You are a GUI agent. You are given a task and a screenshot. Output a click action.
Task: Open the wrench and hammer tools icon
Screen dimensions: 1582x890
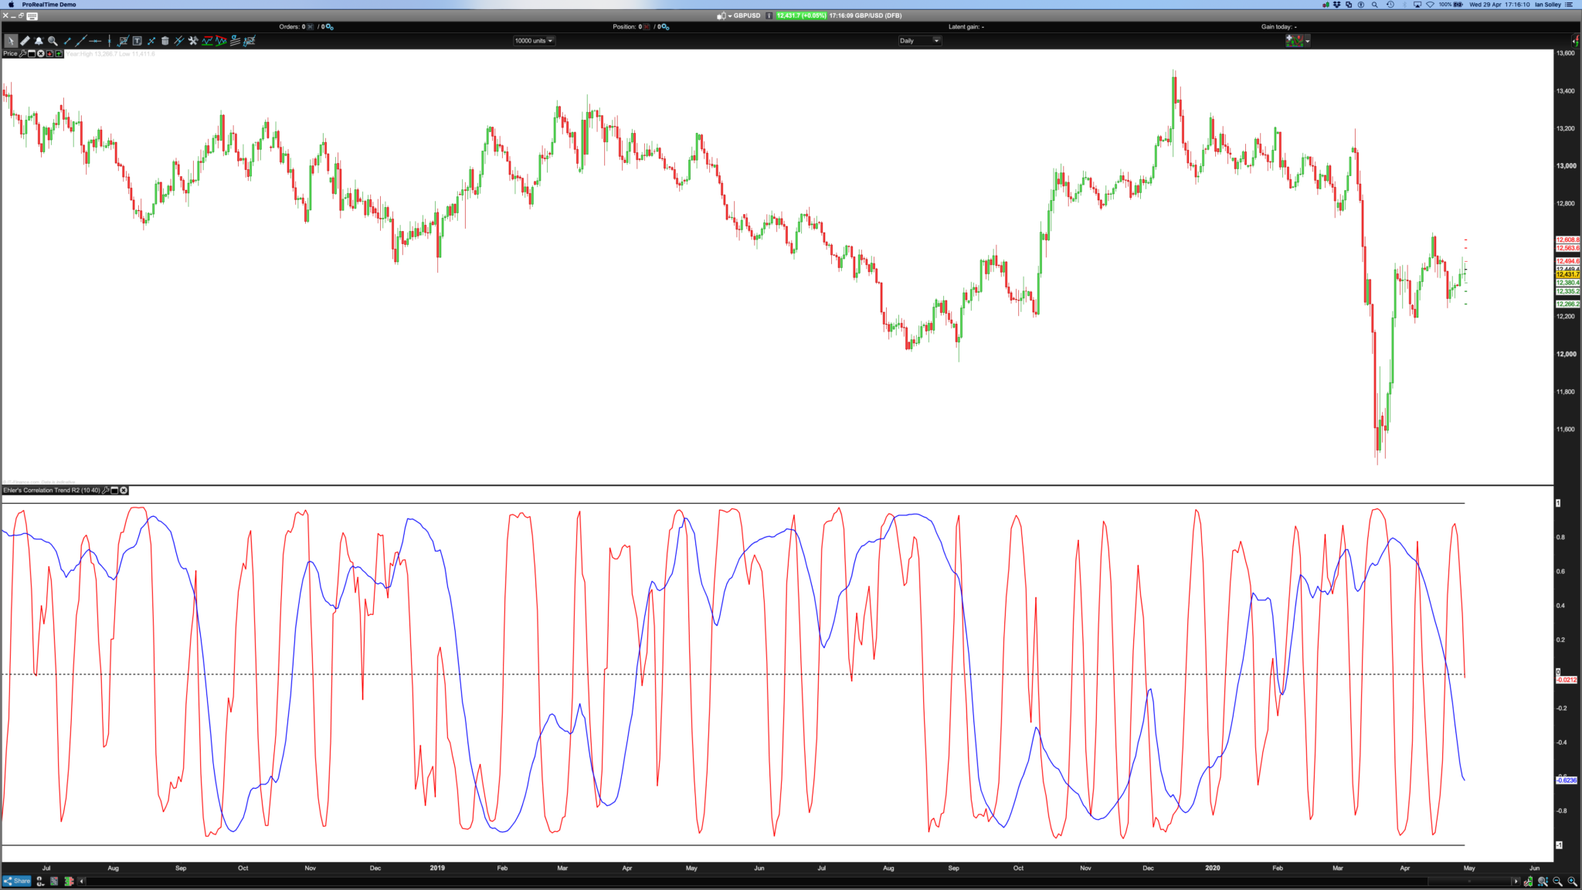pyautogui.click(x=193, y=41)
